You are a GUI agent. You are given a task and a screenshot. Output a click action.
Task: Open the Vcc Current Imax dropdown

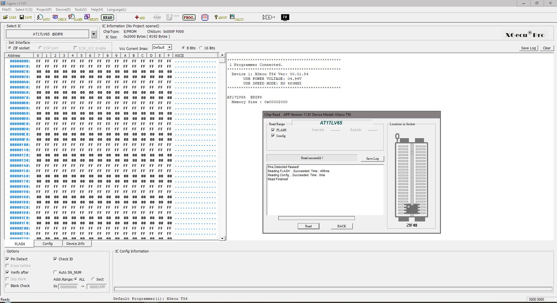pos(169,47)
